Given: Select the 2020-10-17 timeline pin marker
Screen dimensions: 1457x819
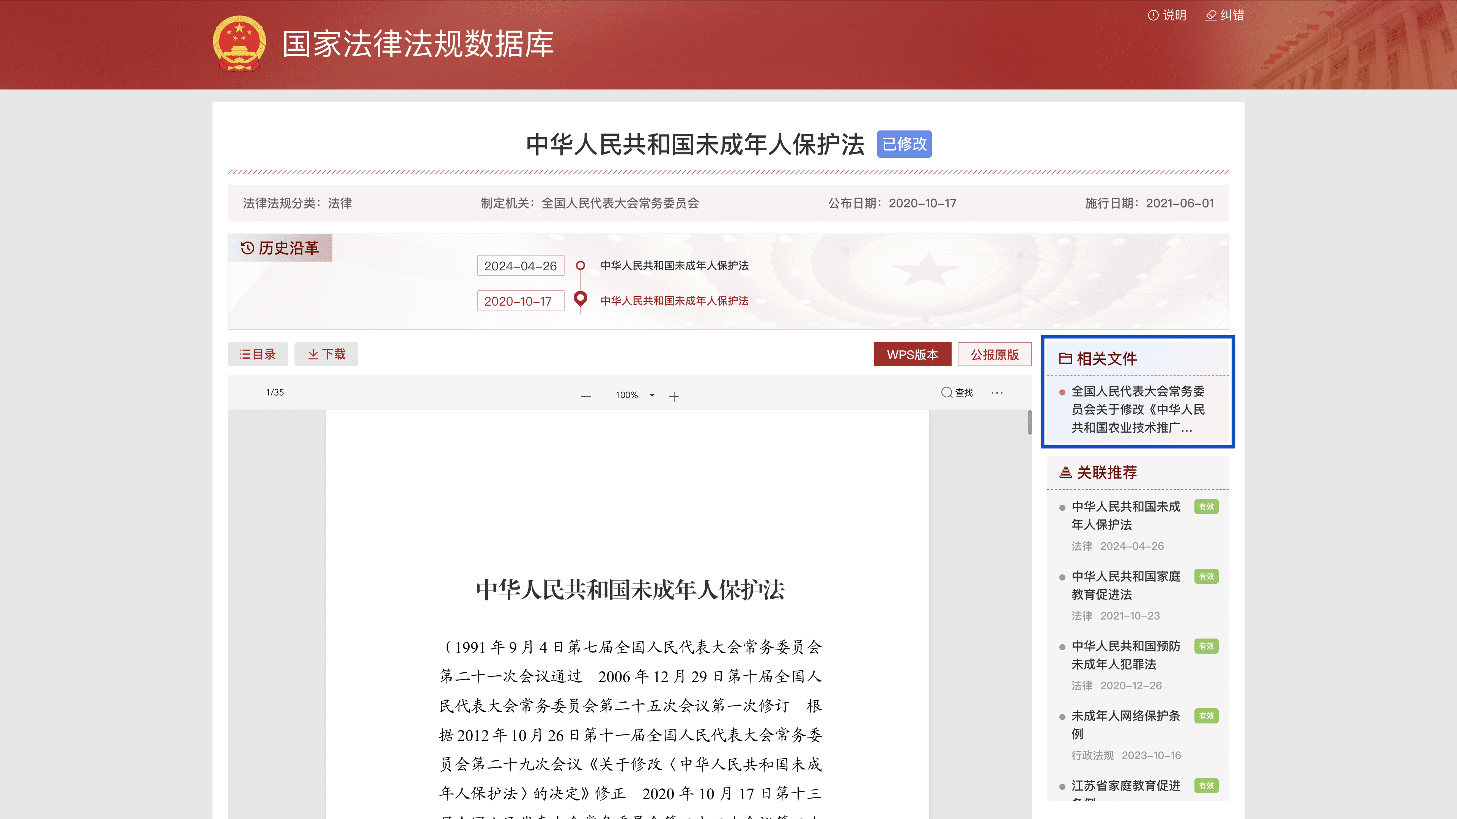Looking at the screenshot, I should point(580,298).
